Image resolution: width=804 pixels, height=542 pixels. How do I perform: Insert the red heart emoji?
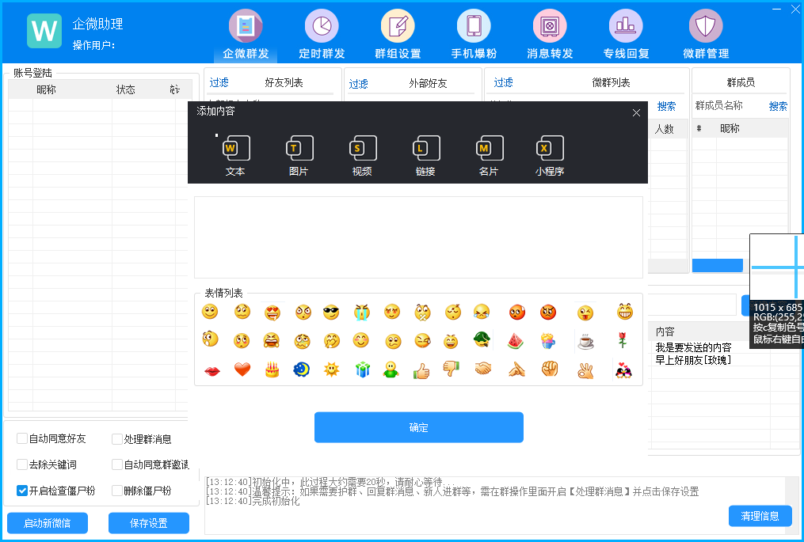click(x=242, y=370)
